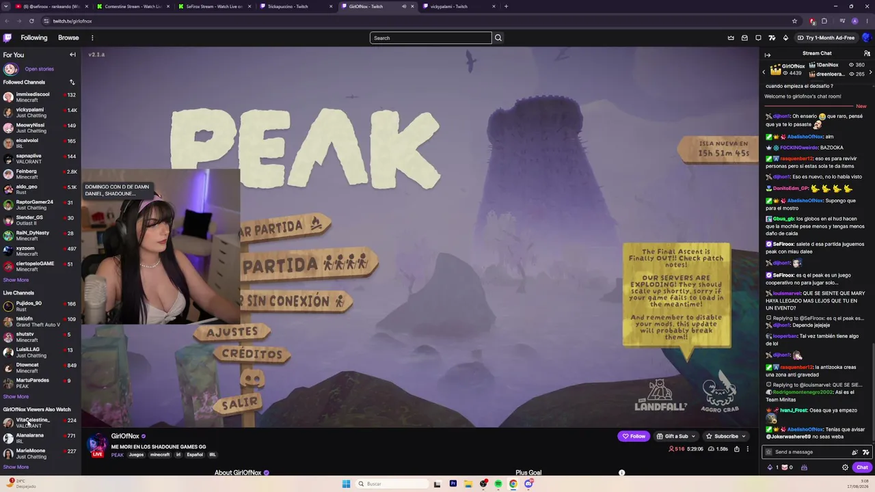Viewport: 875px width, 492px height.
Task: Click the Español tag under the stream
Action: coord(195,454)
